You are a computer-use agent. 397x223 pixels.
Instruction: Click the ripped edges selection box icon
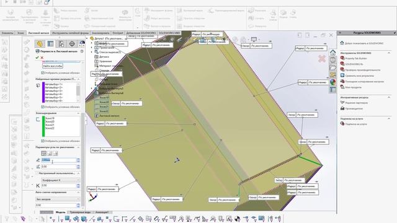[38, 85]
